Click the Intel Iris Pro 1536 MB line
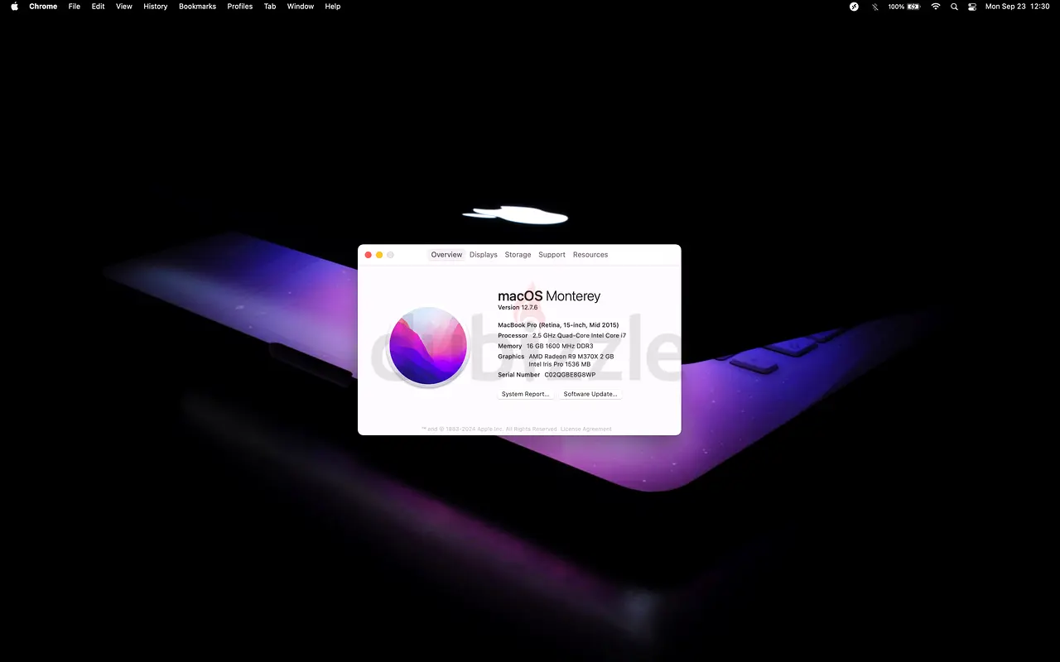1060x662 pixels. click(560, 364)
